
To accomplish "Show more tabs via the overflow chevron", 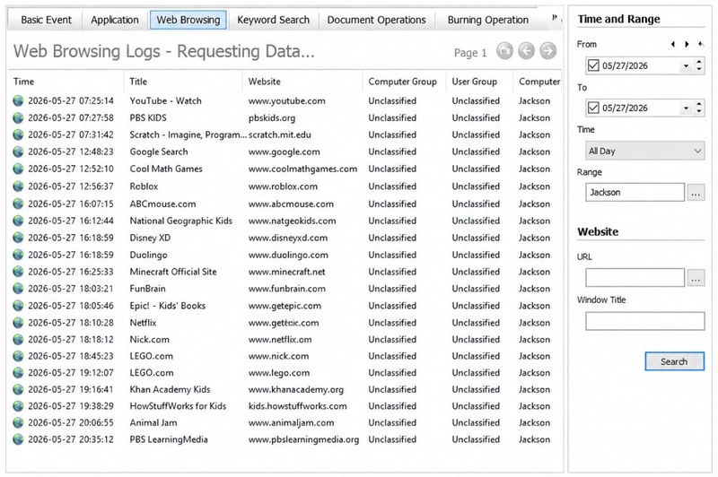I will pos(555,18).
